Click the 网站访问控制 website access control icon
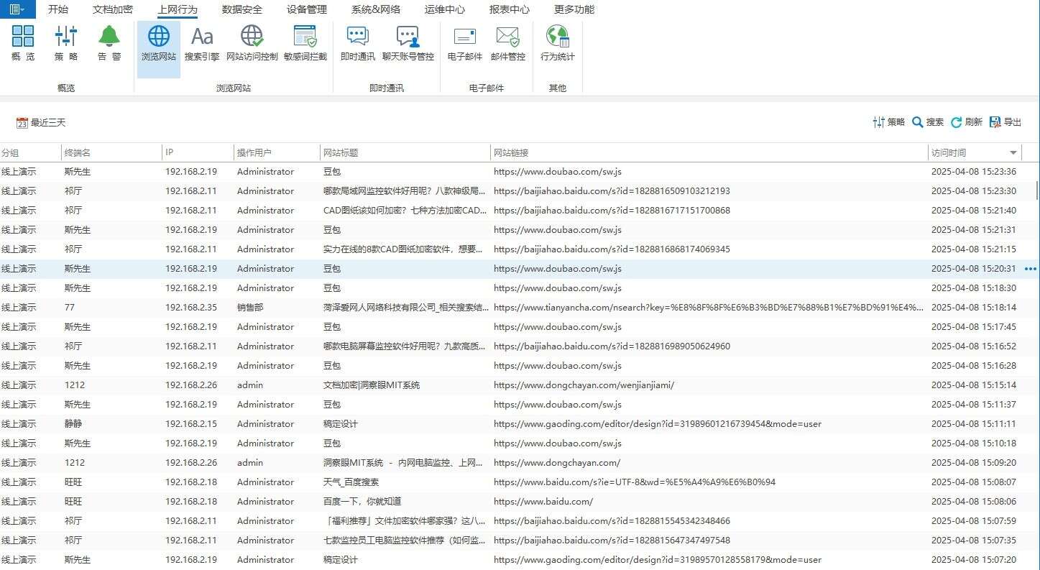 pyautogui.click(x=251, y=44)
